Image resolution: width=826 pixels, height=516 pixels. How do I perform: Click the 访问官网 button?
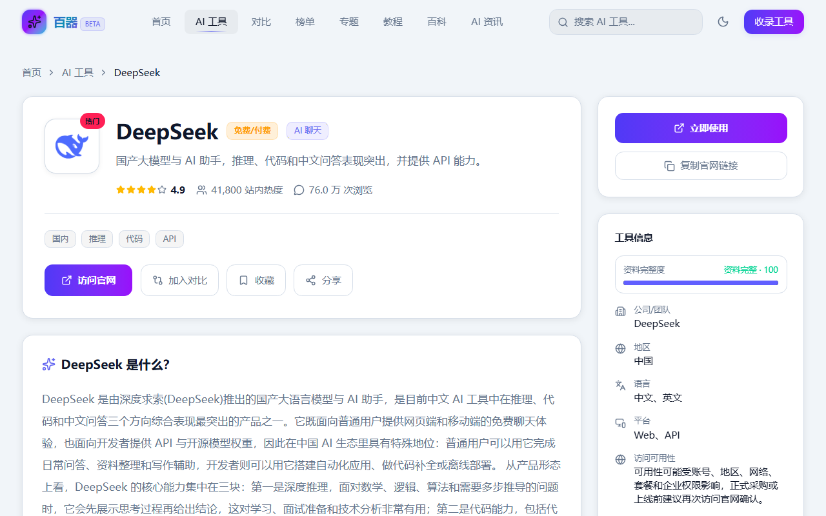click(88, 281)
